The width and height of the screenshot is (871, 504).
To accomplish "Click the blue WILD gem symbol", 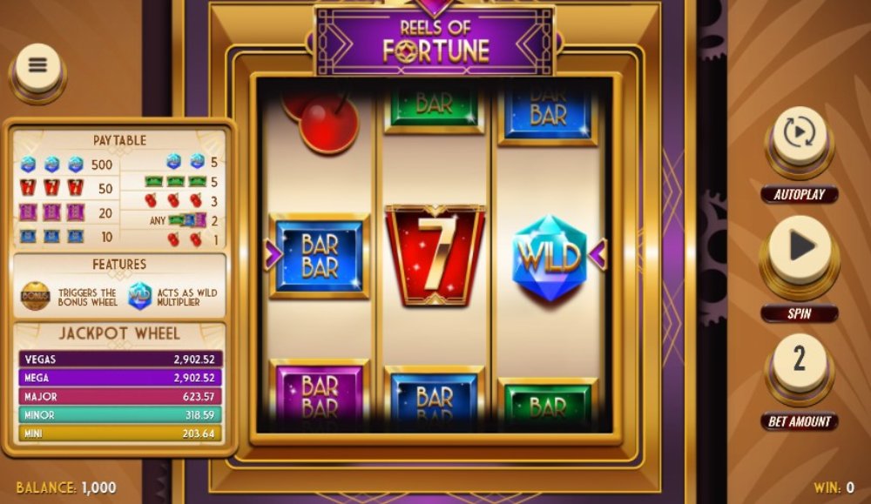I will click(549, 258).
